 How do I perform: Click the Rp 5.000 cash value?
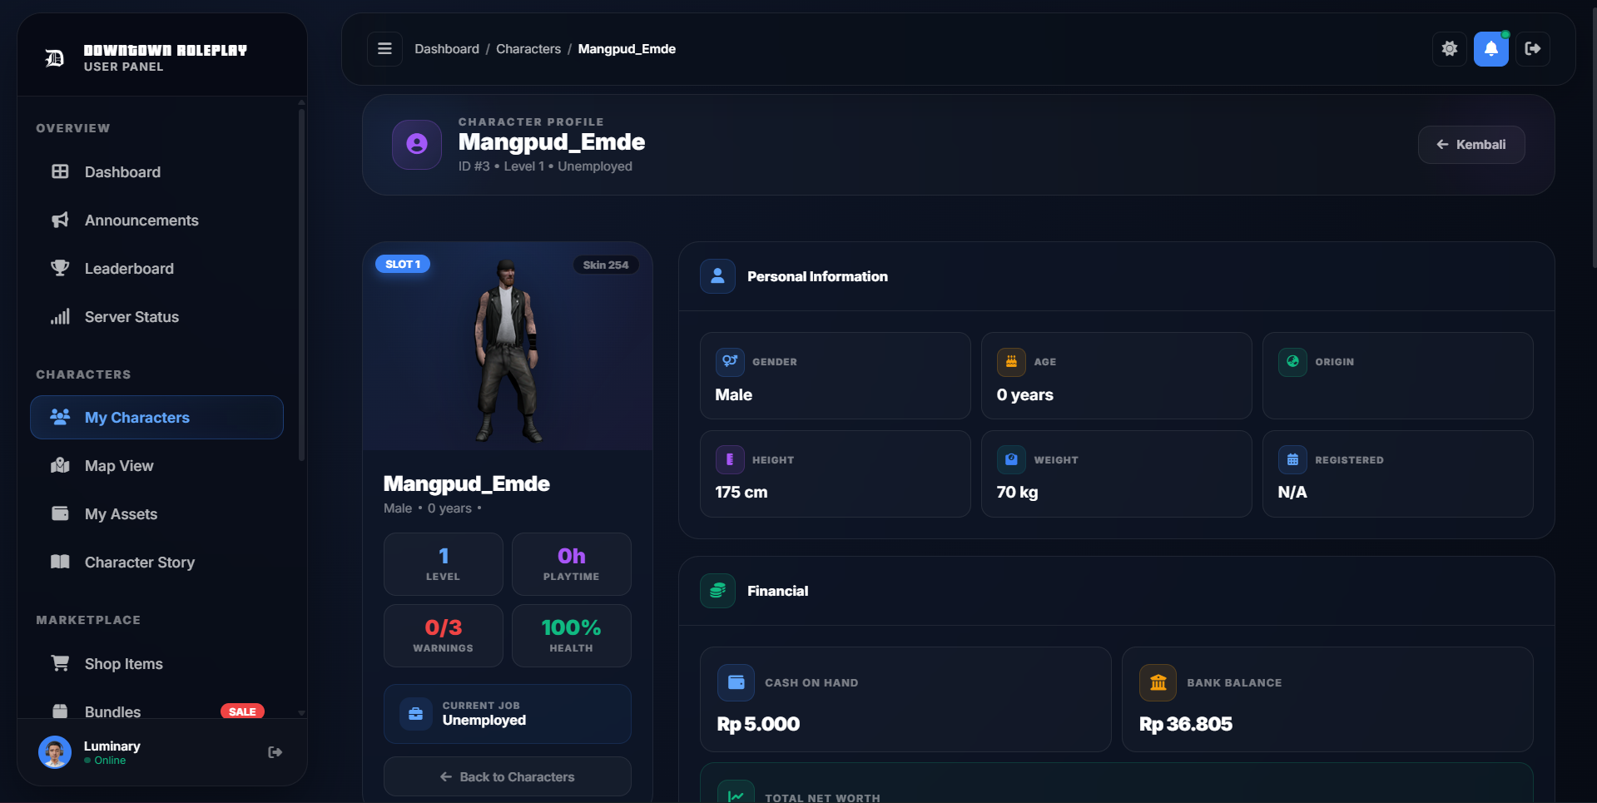click(758, 724)
